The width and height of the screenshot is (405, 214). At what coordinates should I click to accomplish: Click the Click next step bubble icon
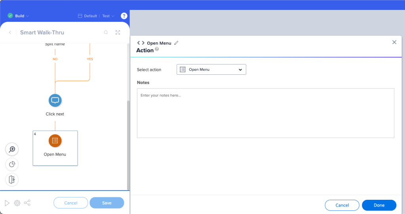point(55,100)
